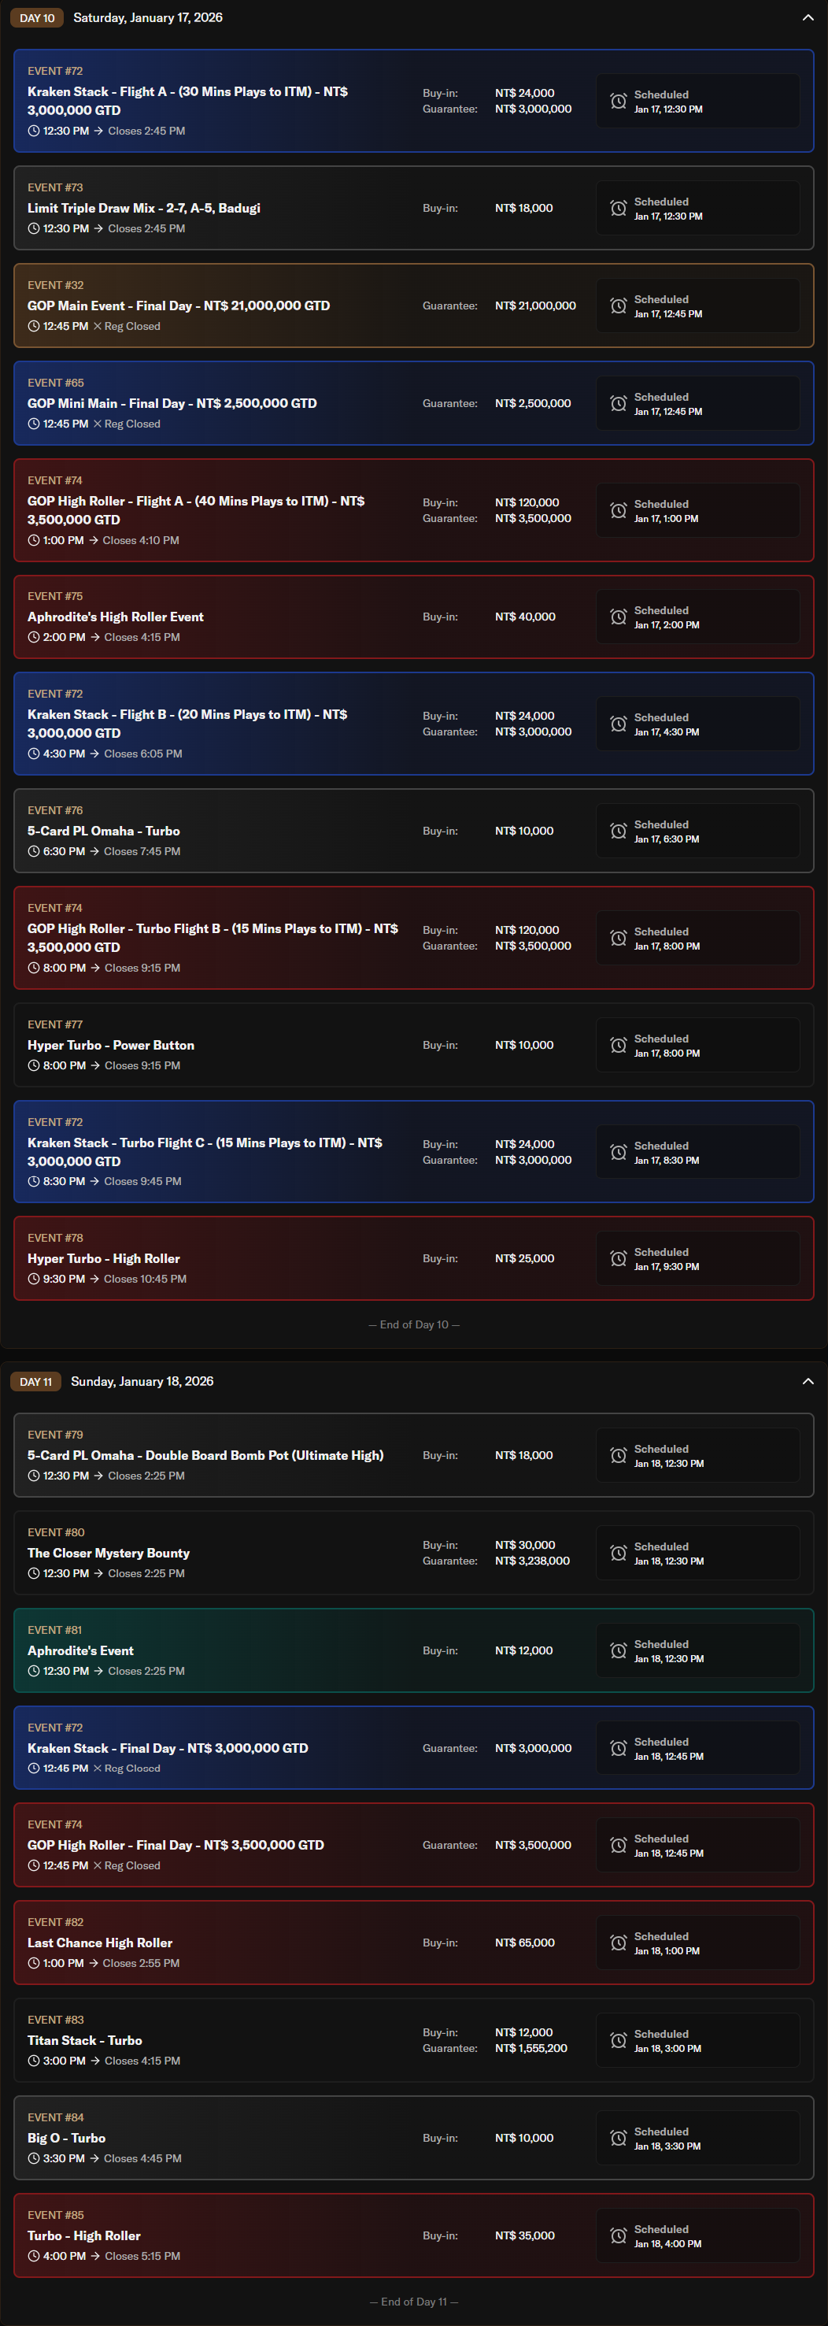The height and width of the screenshot is (2326, 828).
Task: Open GOP Mini Main Final Day event
Action: pyautogui.click(x=172, y=404)
